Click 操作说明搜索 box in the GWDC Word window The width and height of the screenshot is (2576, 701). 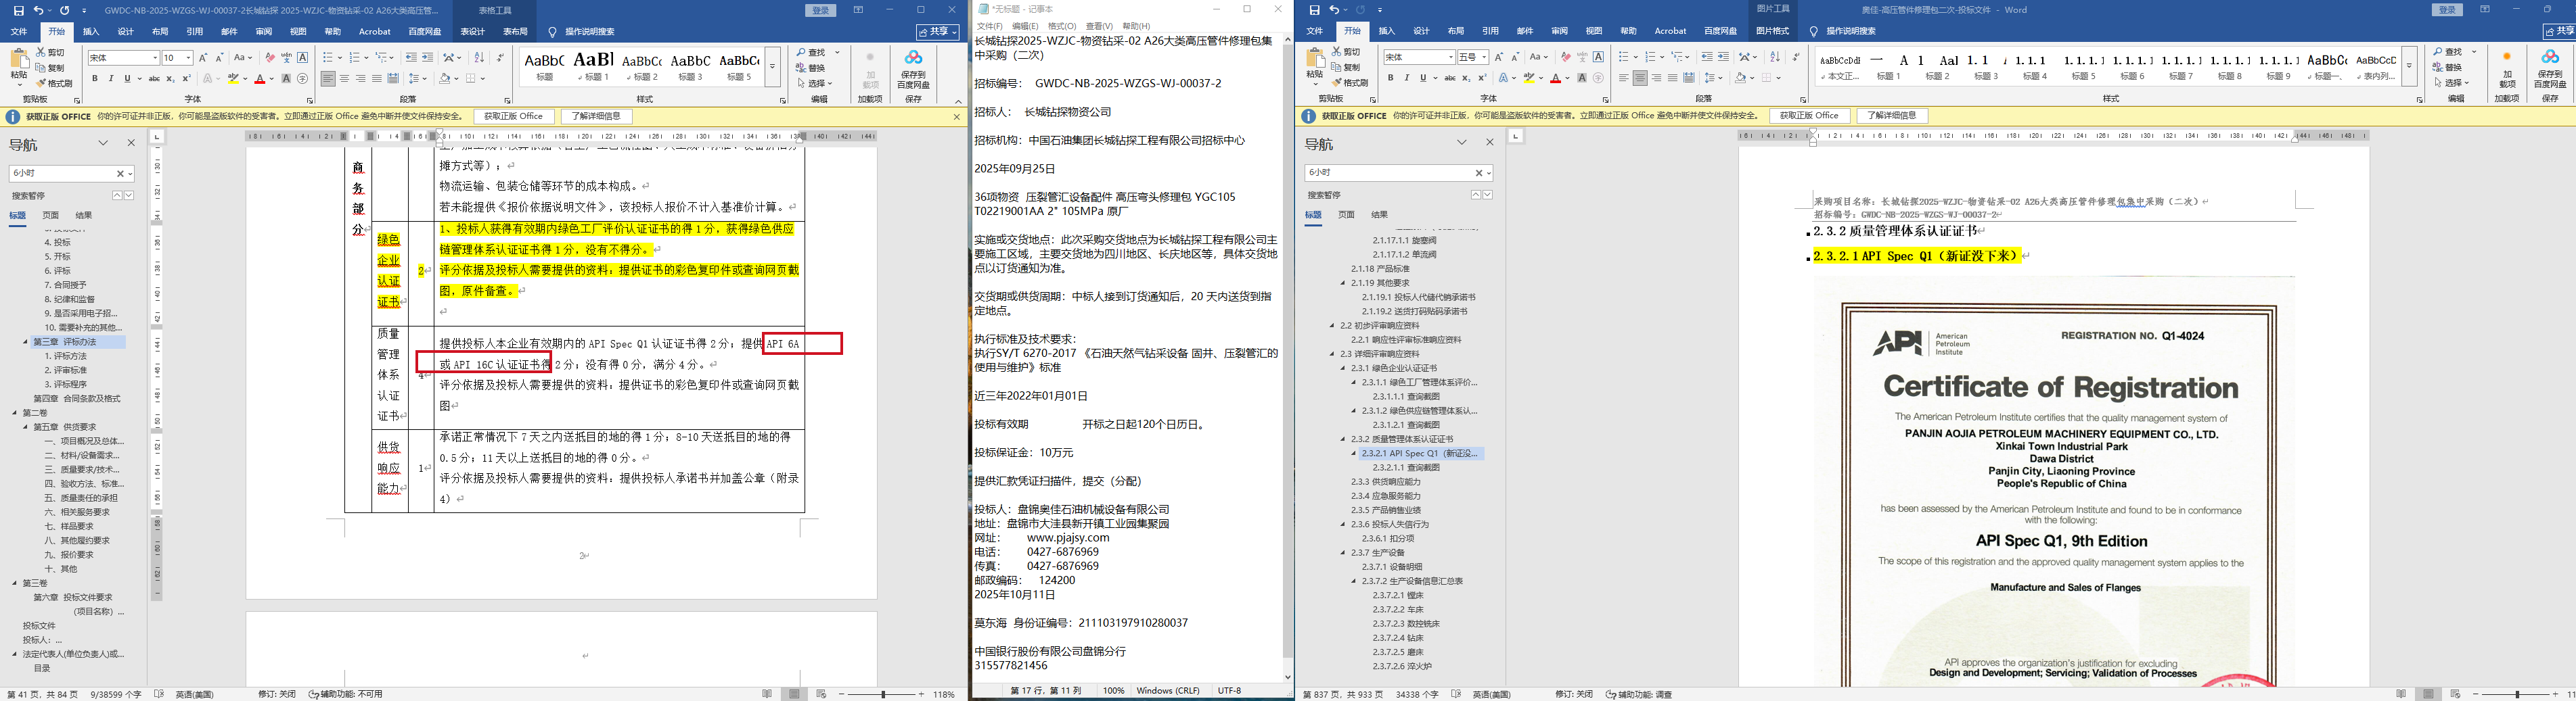[x=590, y=32]
